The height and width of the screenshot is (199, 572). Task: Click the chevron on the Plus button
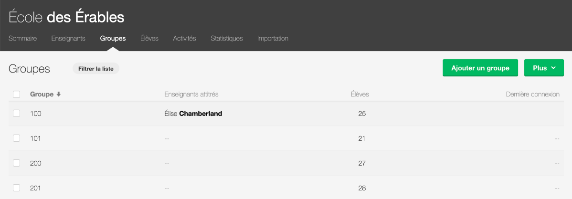tap(553, 68)
